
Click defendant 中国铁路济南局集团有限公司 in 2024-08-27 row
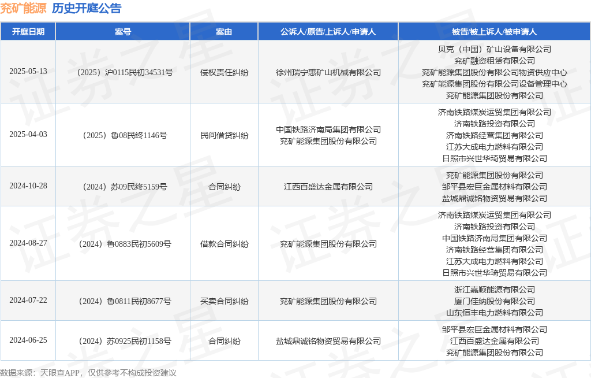coord(495,238)
